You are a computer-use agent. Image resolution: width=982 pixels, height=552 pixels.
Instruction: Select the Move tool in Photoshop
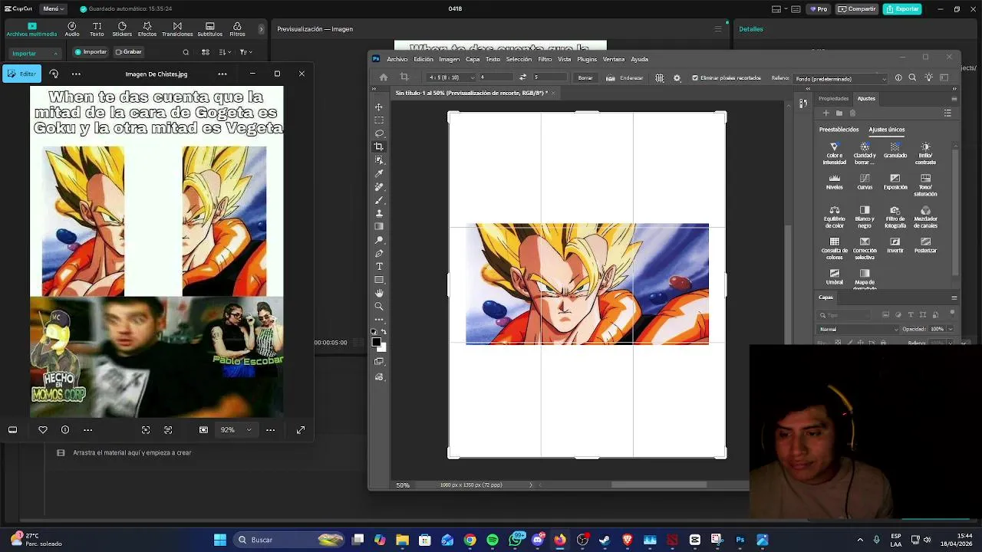(x=379, y=107)
